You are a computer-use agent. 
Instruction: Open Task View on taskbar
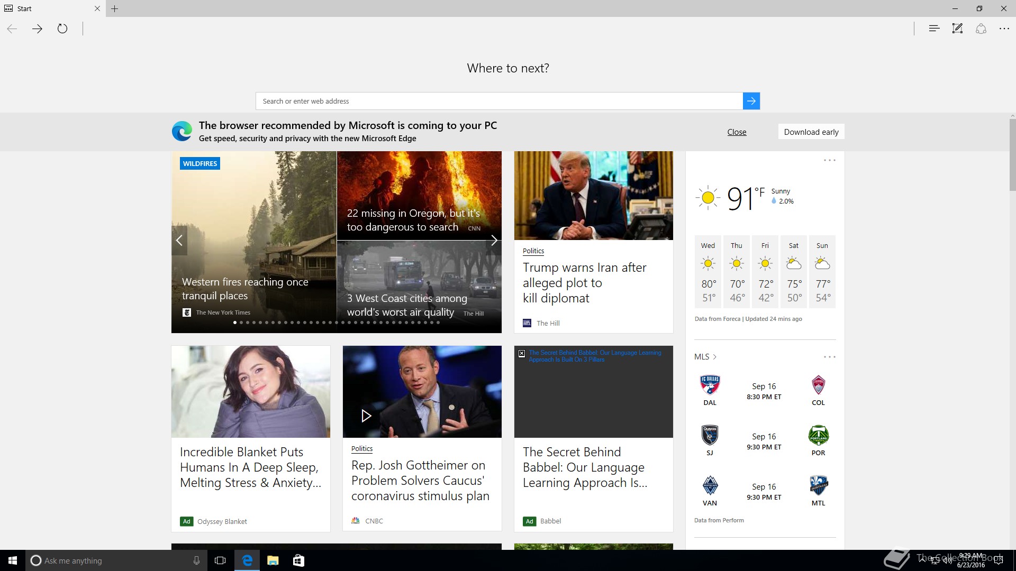click(x=220, y=560)
